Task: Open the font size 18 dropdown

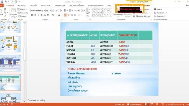Action: click(50, 11)
